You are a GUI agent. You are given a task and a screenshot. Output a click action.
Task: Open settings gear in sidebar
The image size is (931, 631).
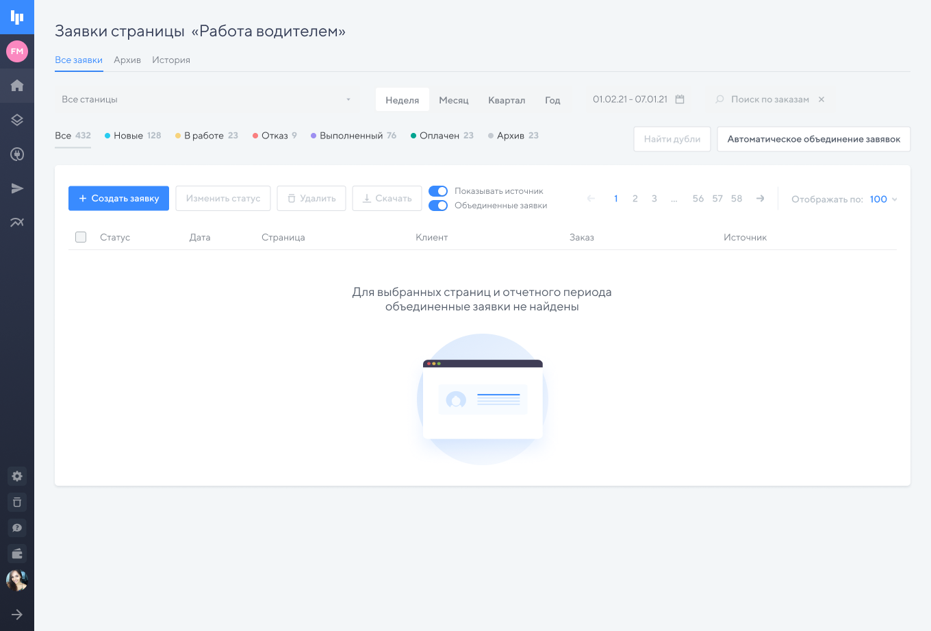pos(17,476)
